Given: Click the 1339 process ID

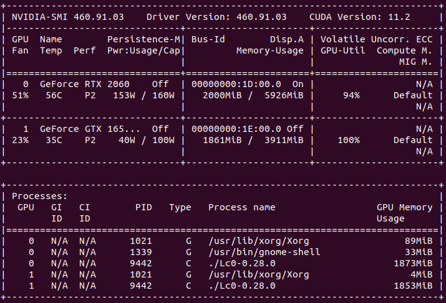Looking at the screenshot, I should [x=141, y=252].
